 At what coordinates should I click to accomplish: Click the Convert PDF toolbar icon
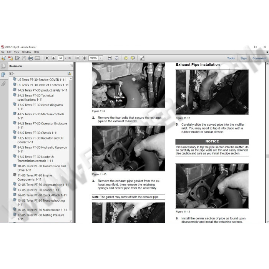coord(10,58)
